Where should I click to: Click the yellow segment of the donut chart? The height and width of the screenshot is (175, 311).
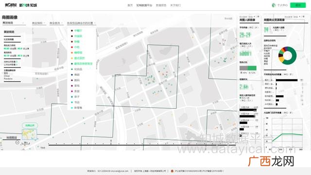(x=282, y=59)
